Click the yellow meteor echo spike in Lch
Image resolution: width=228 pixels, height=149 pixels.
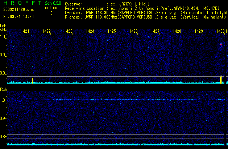click(x=220, y=79)
